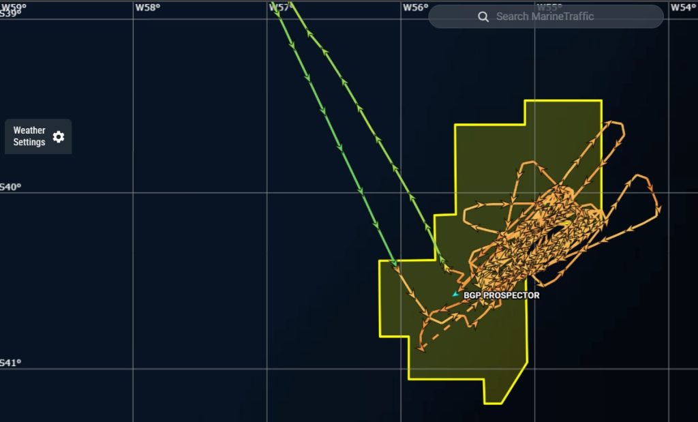Click the W58° longitude label
This screenshot has height=422, width=698.
click(x=147, y=7)
